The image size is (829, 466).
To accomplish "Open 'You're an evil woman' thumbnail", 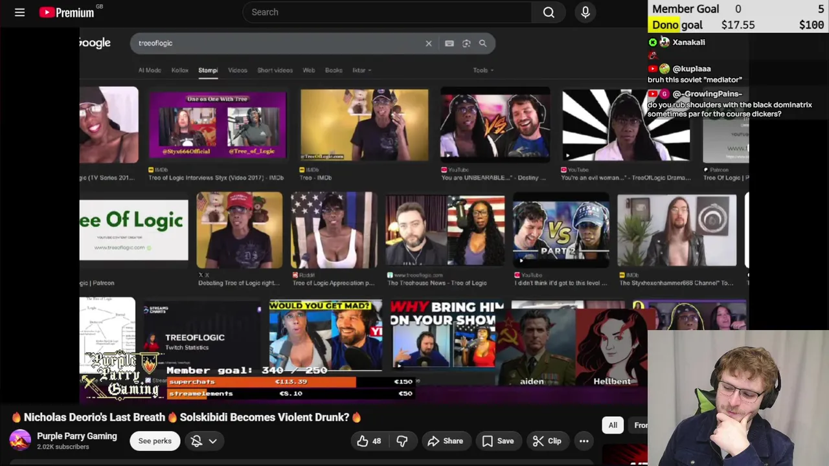I will [626, 125].
